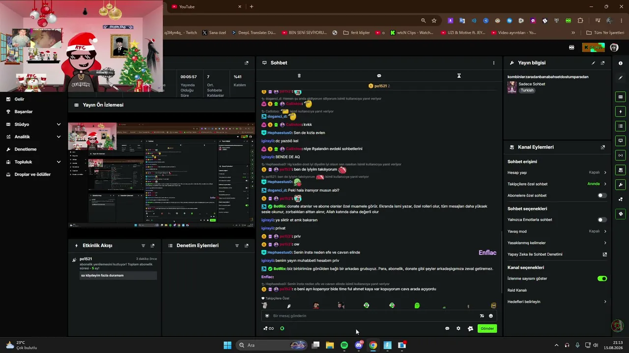Open a new browser tab
Viewport: 629px width, 353px height.
(252, 6)
